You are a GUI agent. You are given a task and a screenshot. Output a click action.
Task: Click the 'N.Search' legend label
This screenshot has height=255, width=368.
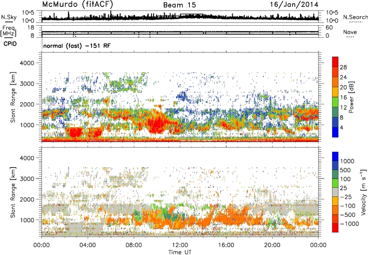pyautogui.click(x=355, y=17)
